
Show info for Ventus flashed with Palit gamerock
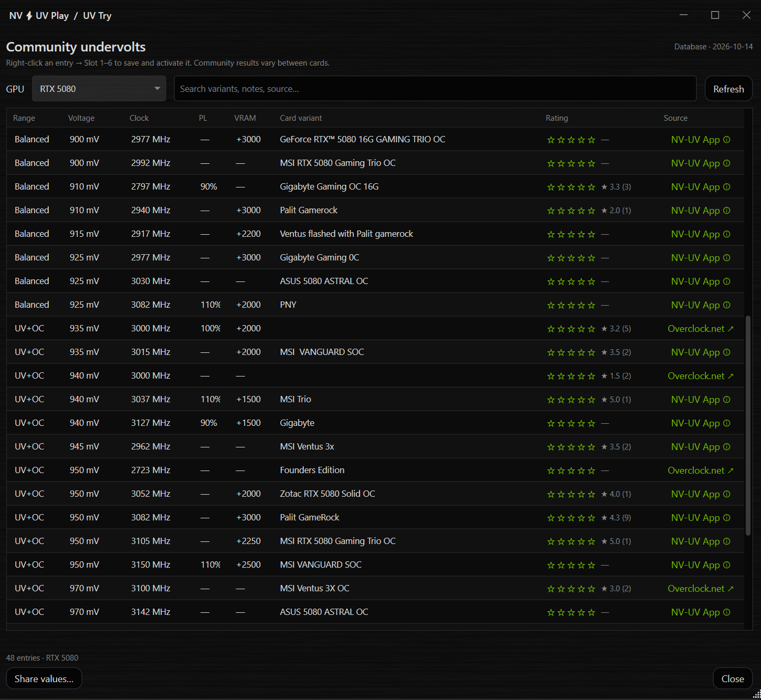click(726, 234)
